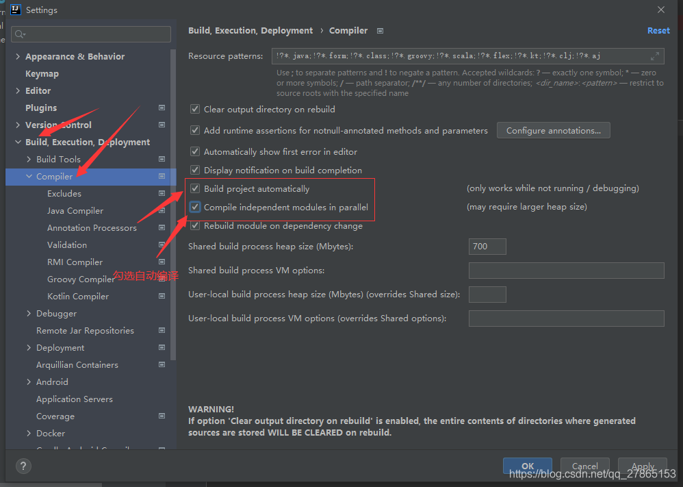Viewport: 683px width, 487px height.
Task: Click project-level icon next to Remote Jar Repositories
Action: (x=162, y=330)
